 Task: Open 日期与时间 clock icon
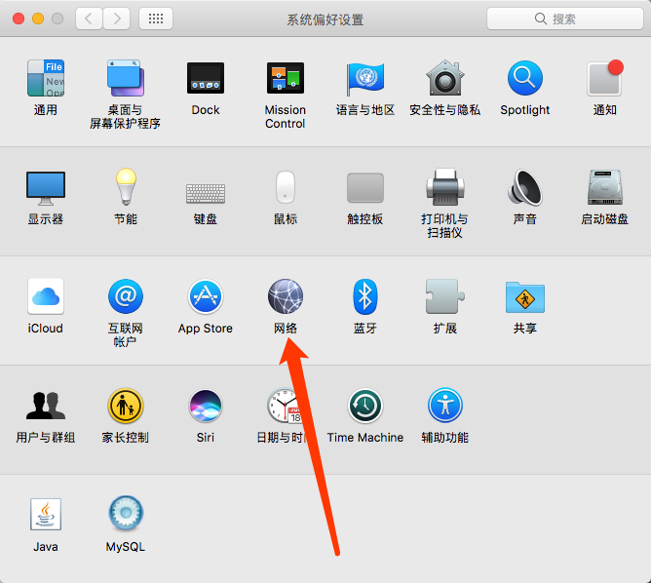pyautogui.click(x=284, y=406)
